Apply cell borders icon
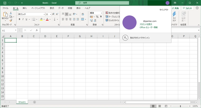Viewport: 201px width, 108px height. [34, 19]
